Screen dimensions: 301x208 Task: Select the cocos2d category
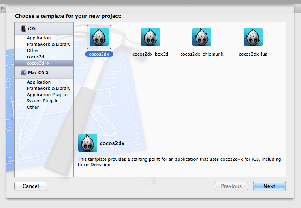[44, 57]
